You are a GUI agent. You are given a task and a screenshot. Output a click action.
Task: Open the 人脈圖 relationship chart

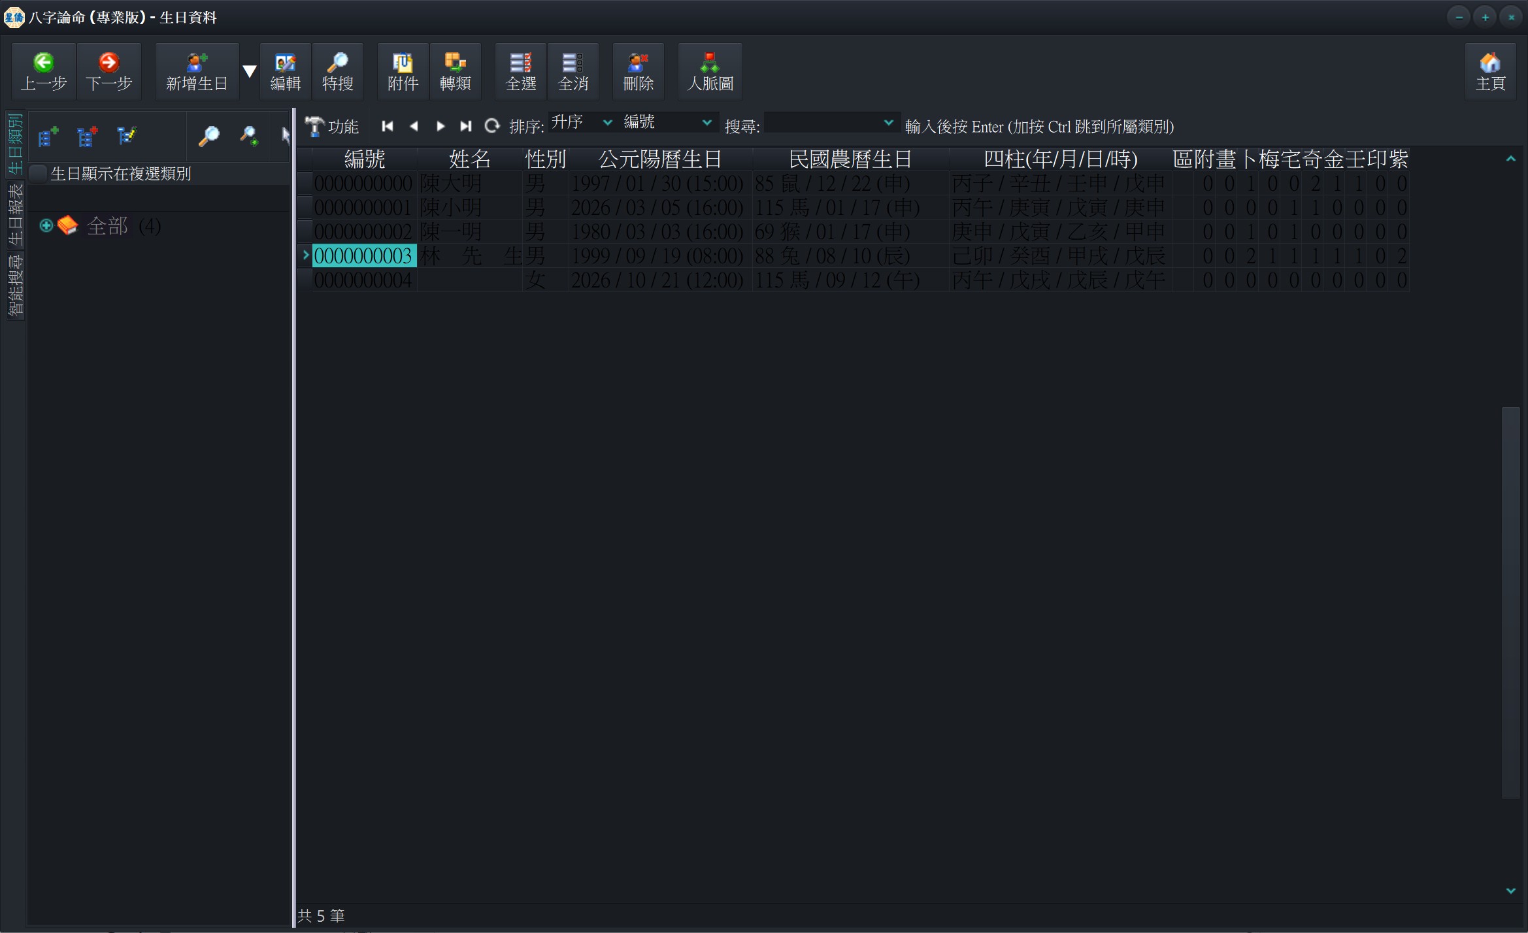pos(710,72)
